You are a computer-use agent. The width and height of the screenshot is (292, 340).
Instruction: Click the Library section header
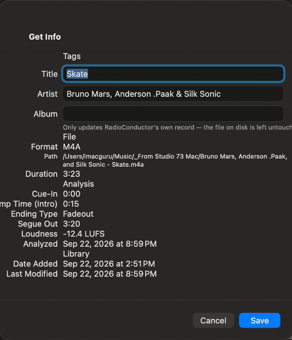click(76, 254)
